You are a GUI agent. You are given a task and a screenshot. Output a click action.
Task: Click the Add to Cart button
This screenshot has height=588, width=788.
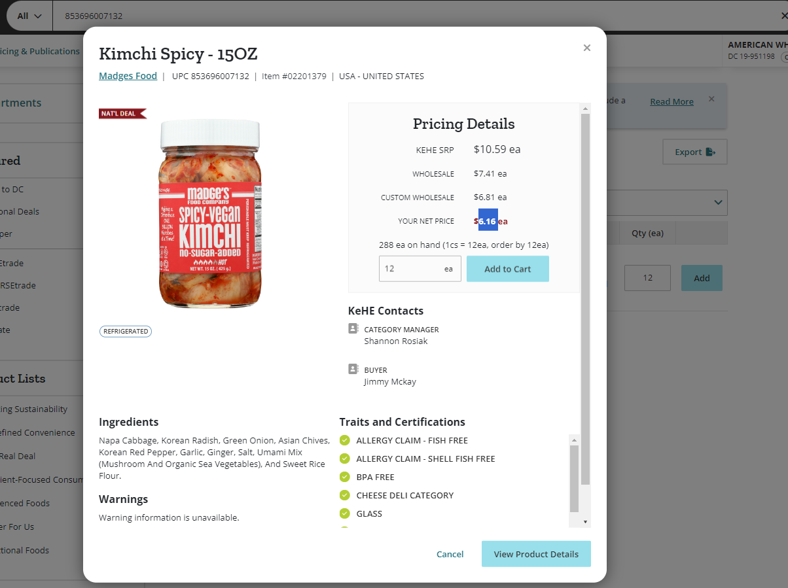(508, 269)
